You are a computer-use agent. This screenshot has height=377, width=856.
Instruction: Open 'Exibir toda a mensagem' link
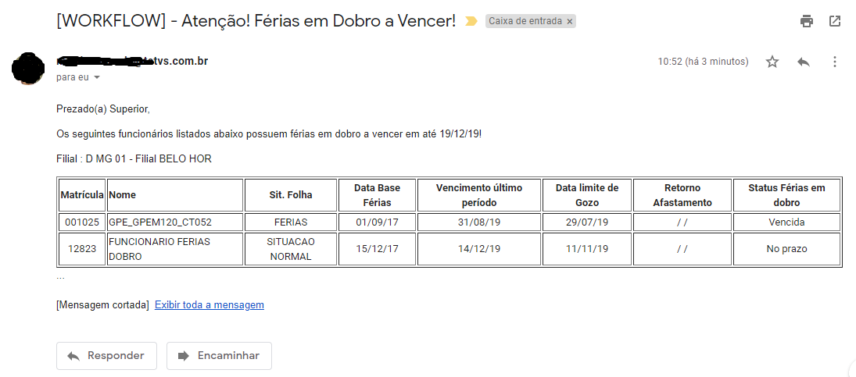209,305
